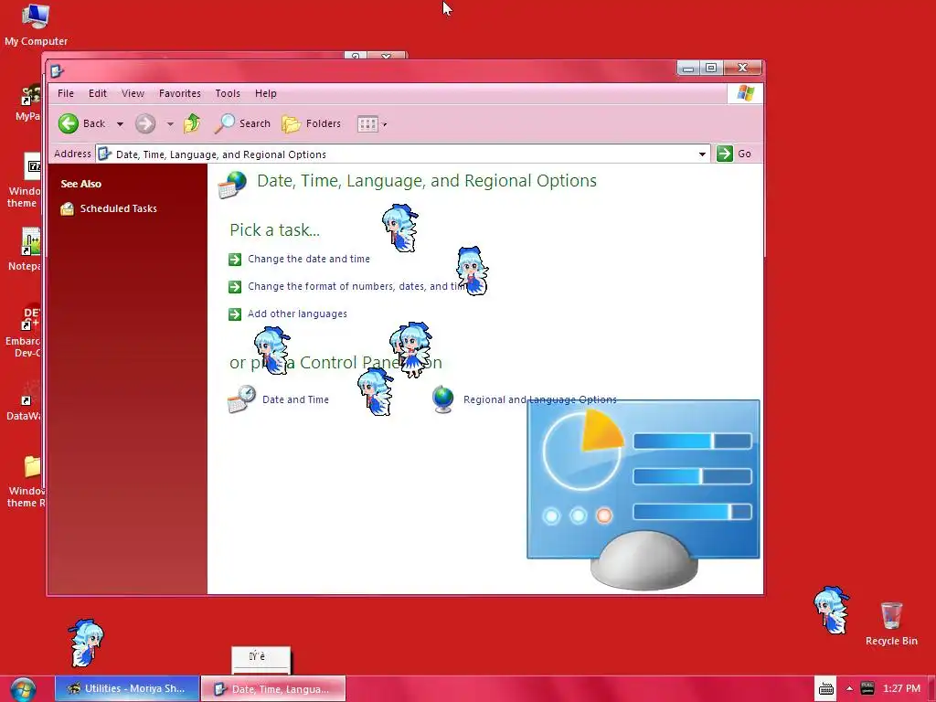The image size is (936, 702).
Task: Click the Cirno mascot near Recycle Bin
Action: pos(831,610)
